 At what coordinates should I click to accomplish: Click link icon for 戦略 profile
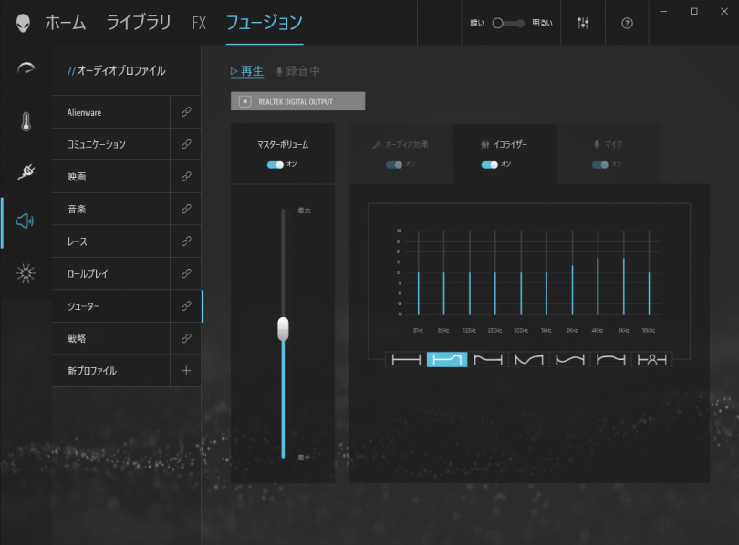[186, 338]
